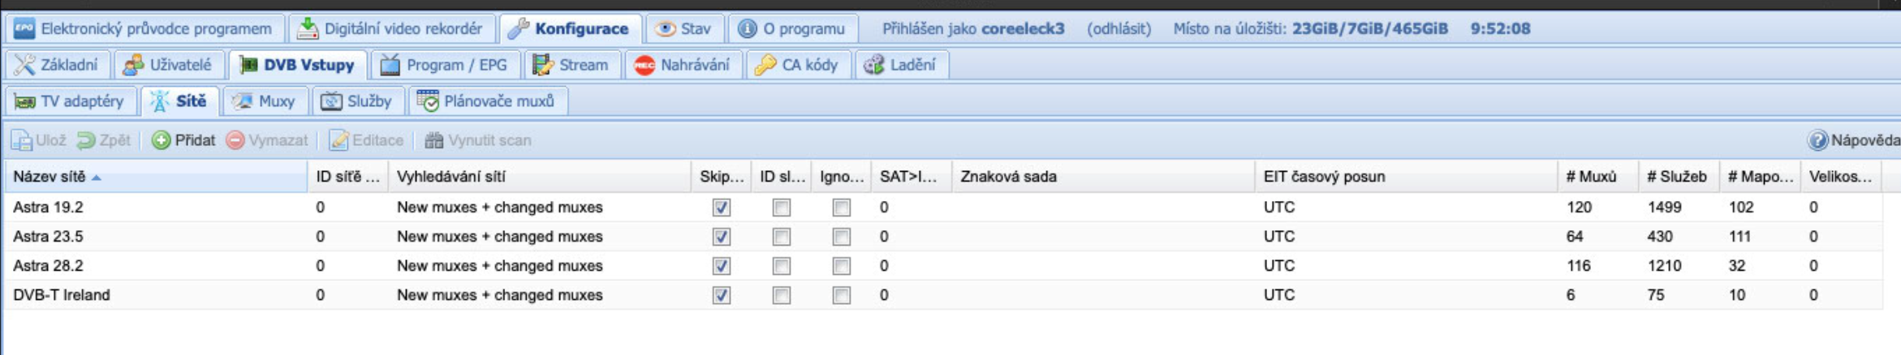Open the Digitální video rekordér tab icon
1901x355 pixels.
308,29
